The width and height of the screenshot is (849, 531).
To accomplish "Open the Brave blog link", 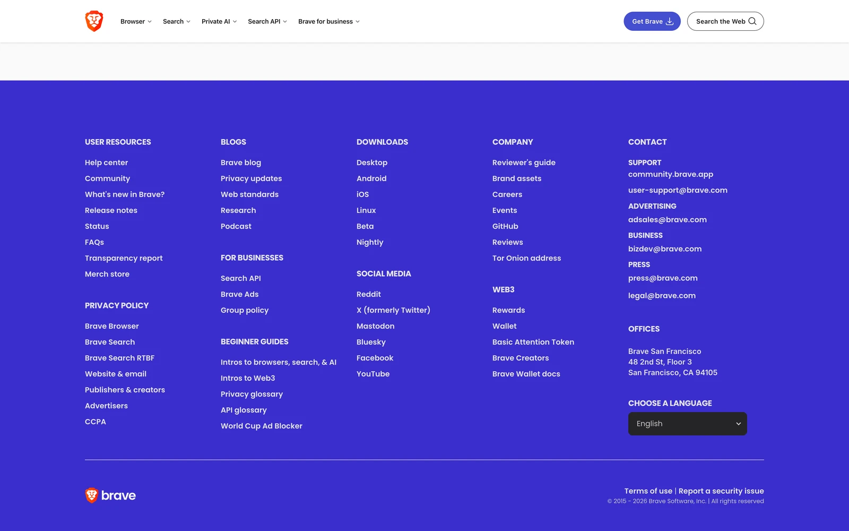I will tap(241, 162).
